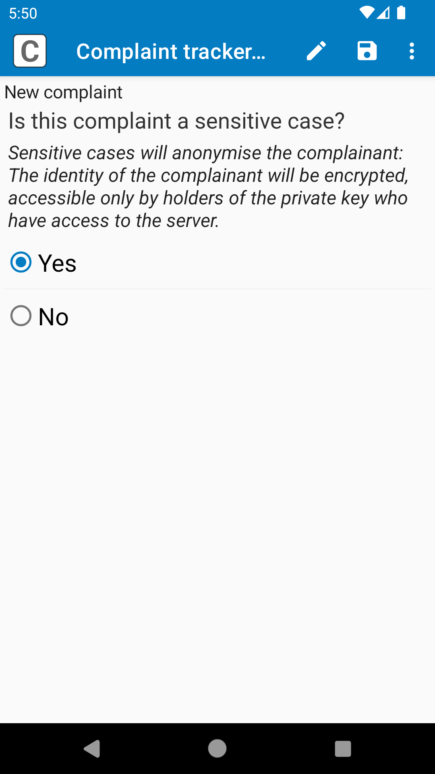Tap the battery indicator in status bar
The height and width of the screenshot is (774, 435).
tap(401, 12)
